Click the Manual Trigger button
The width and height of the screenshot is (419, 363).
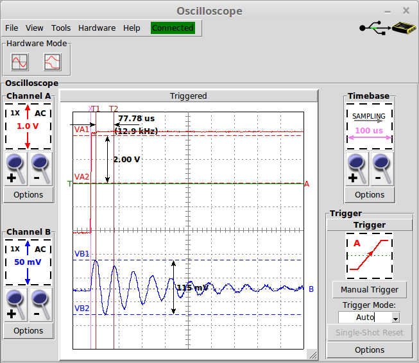[x=370, y=289]
